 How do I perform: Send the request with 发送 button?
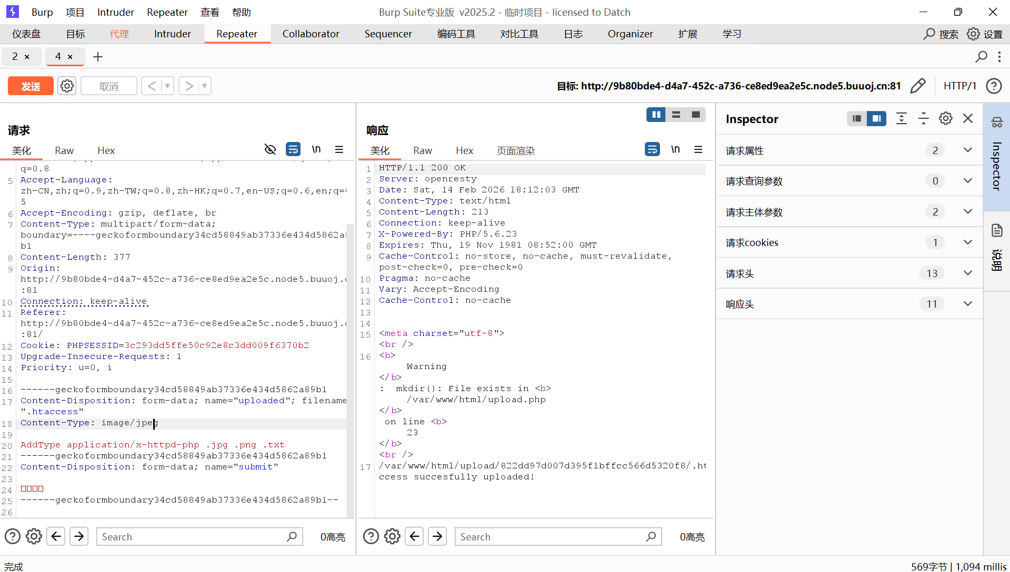[31, 86]
